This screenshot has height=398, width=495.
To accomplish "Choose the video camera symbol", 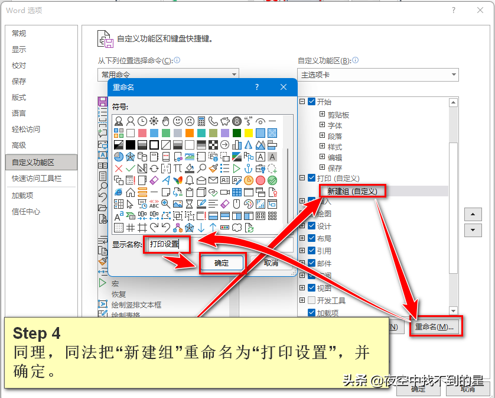I will tap(225, 192).
